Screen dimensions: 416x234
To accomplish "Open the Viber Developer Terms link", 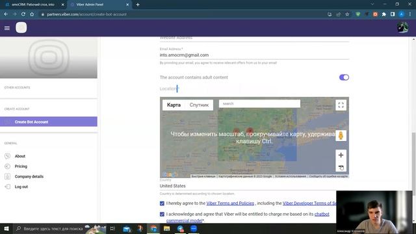I will pyautogui.click(x=309, y=203).
